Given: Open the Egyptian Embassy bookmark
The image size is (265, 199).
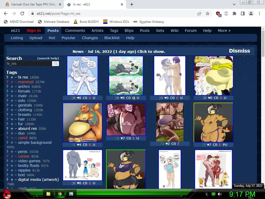Looking at the screenshot, I should coord(149,22).
